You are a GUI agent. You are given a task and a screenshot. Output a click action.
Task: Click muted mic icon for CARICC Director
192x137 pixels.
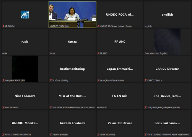(x=146, y=80)
